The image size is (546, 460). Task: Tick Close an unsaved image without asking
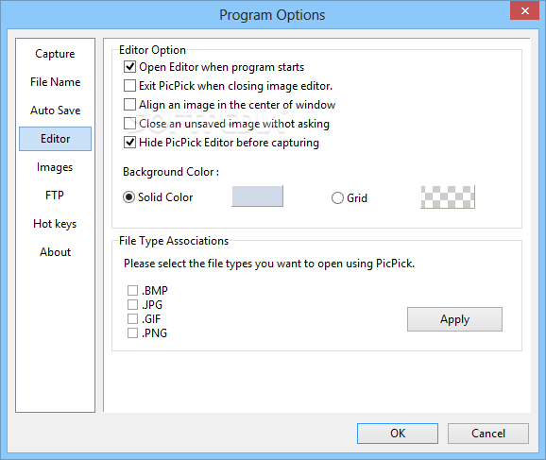pos(129,124)
